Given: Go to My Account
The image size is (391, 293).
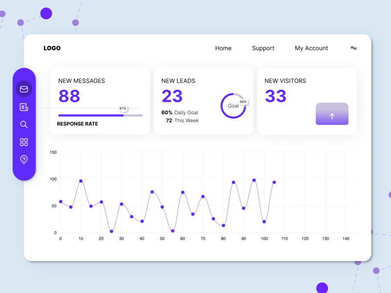Looking at the screenshot, I should (x=311, y=48).
